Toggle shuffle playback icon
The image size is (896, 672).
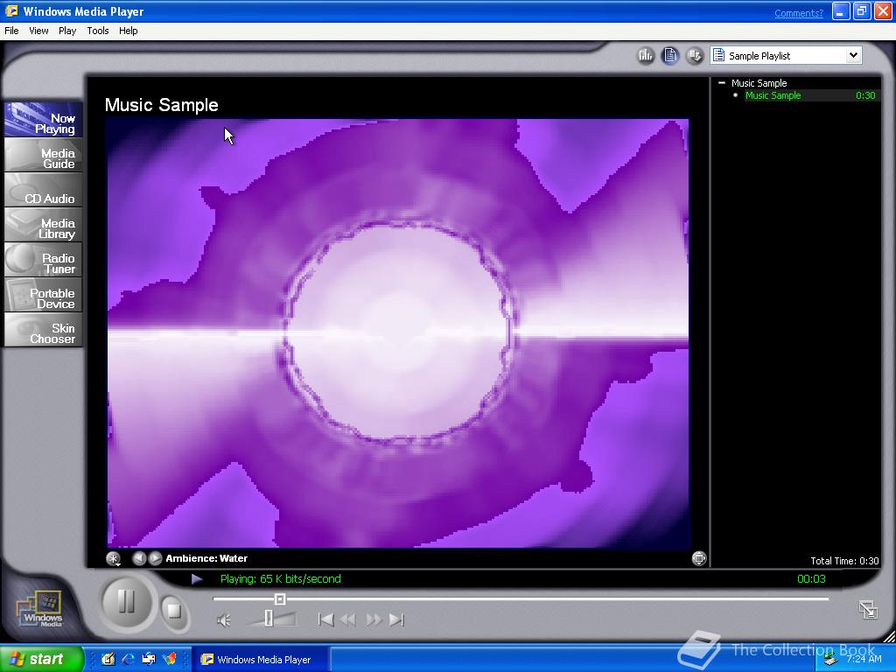click(x=695, y=55)
